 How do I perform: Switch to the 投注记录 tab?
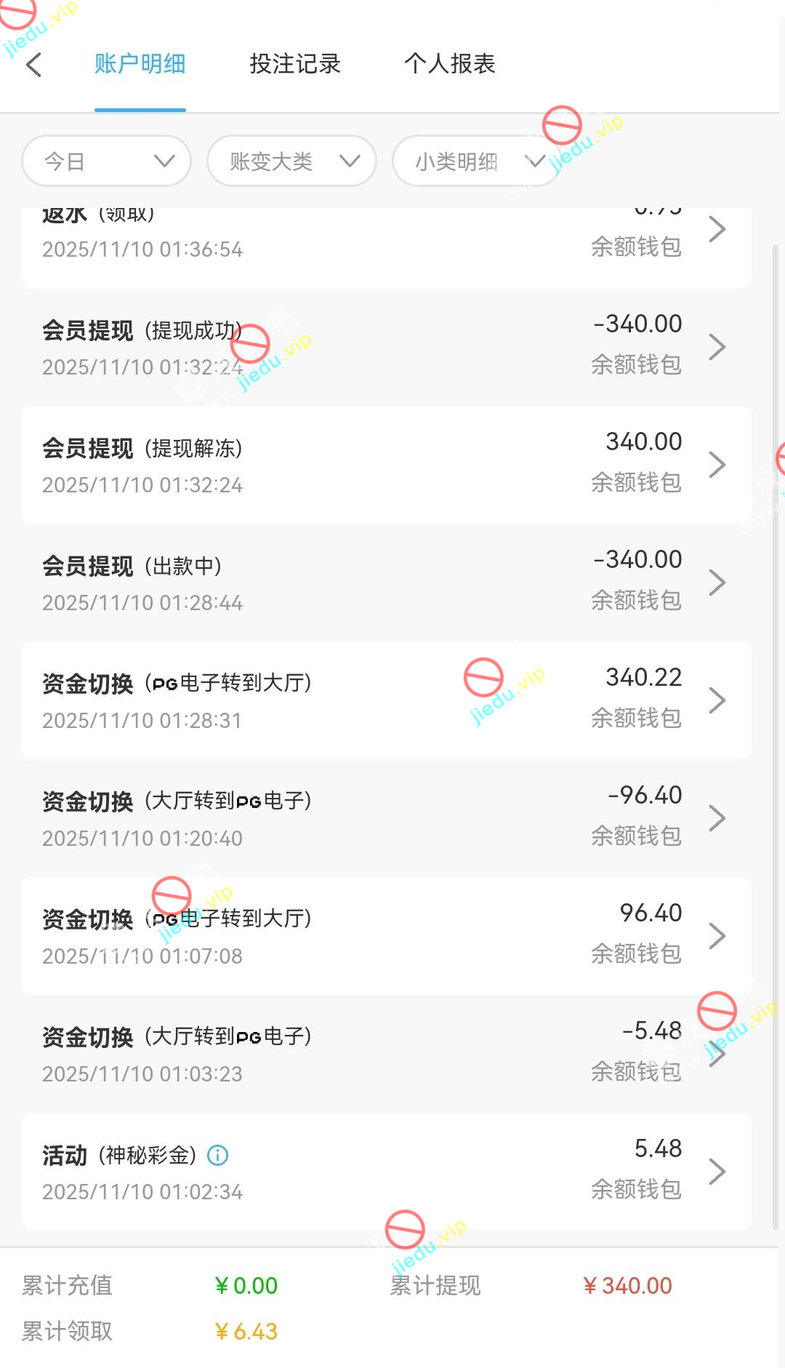[x=295, y=64]
